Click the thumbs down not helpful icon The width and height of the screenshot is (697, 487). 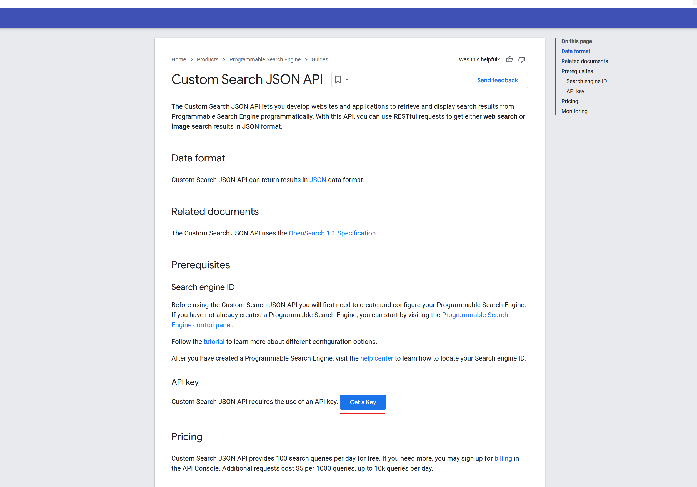(521, 59)
